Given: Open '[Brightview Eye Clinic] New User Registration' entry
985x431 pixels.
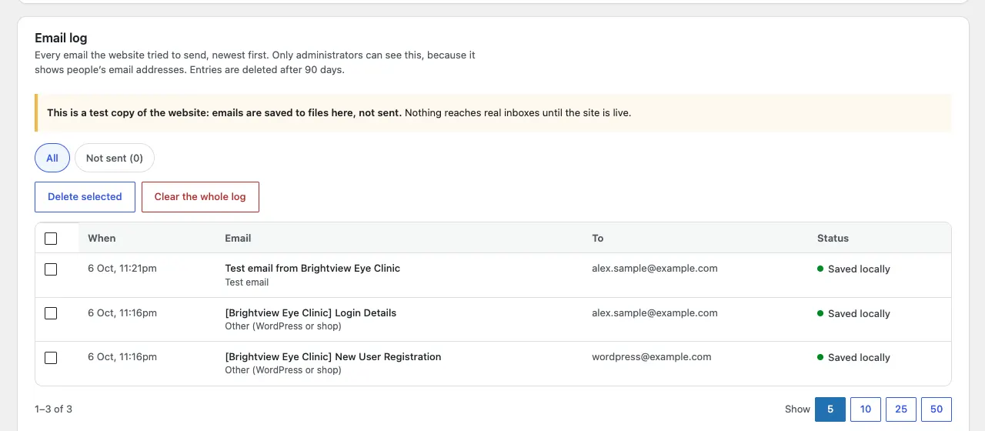Looking at the screenshot, I should (333, 357).
